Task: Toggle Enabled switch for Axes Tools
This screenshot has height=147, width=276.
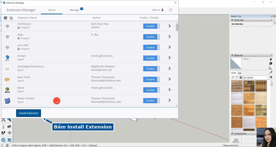Action: pyautogui.click(x=151, y=80)
